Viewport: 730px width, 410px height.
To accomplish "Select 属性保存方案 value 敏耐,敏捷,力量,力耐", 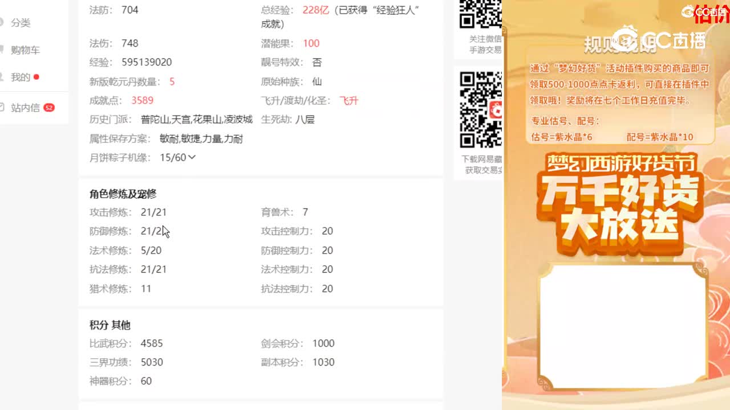I will [x=201, y=139].
